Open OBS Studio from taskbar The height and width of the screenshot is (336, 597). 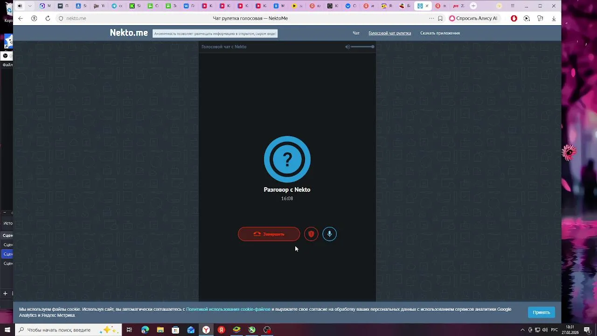tap(267, 330)
